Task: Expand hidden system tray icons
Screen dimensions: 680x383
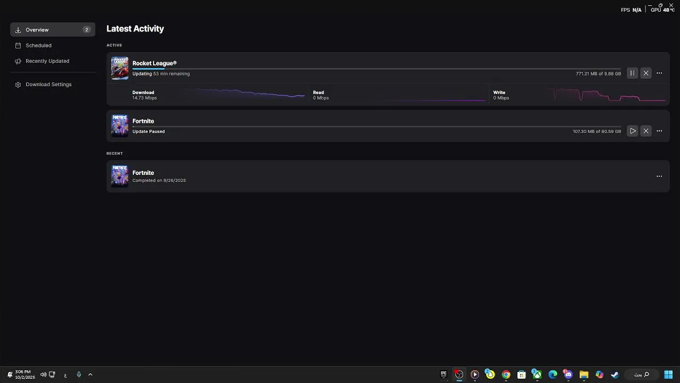Action: [x=90, y=374]
